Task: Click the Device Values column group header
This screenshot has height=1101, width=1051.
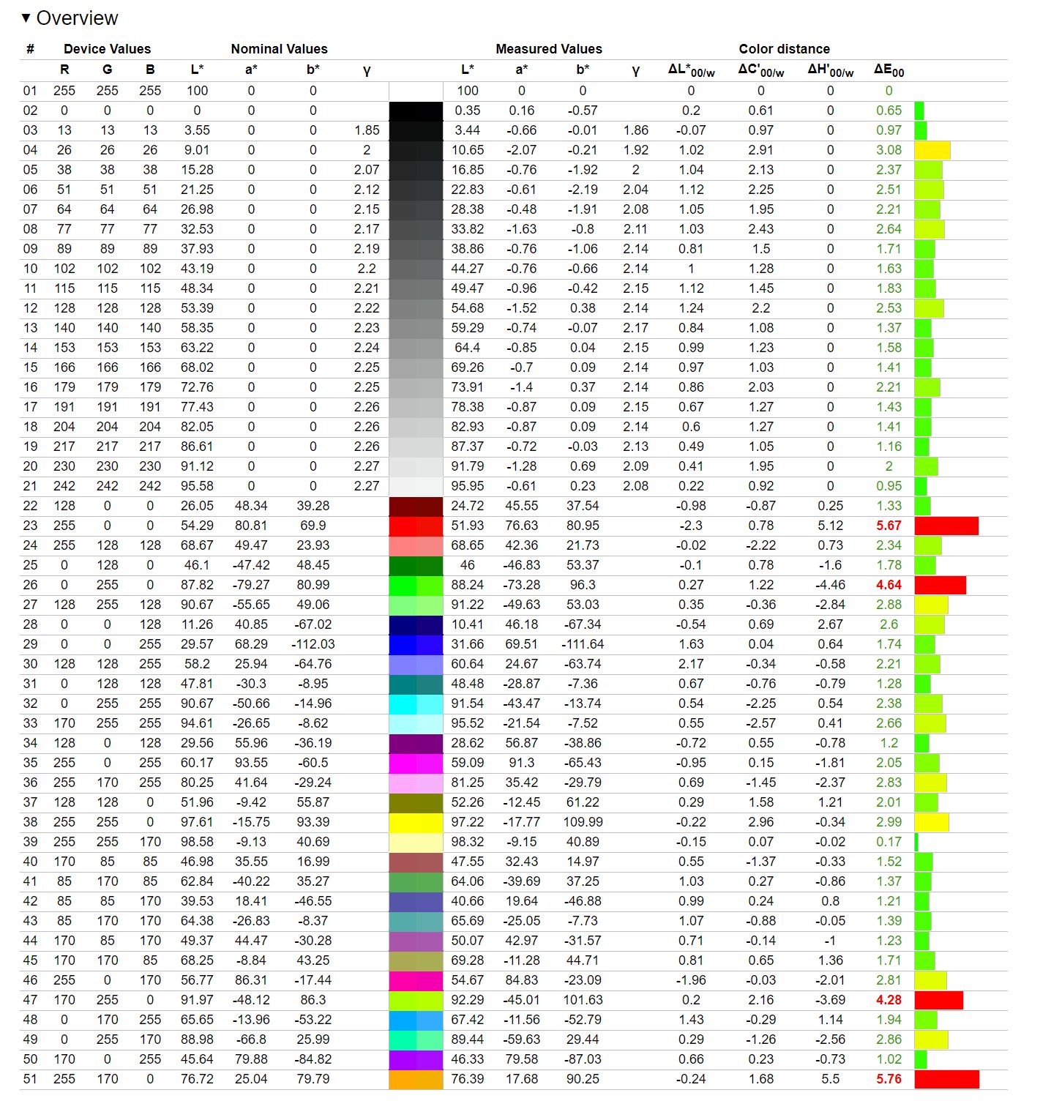Action: [107, 49]
